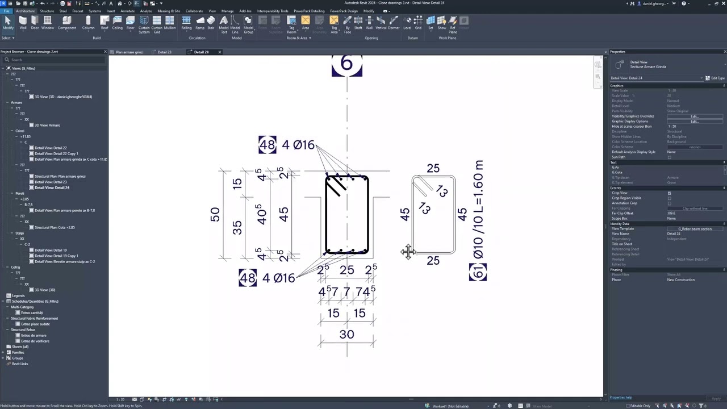Enable Crop Region Visible checkbox
The image size is (727, 409).
coord(669,198)
